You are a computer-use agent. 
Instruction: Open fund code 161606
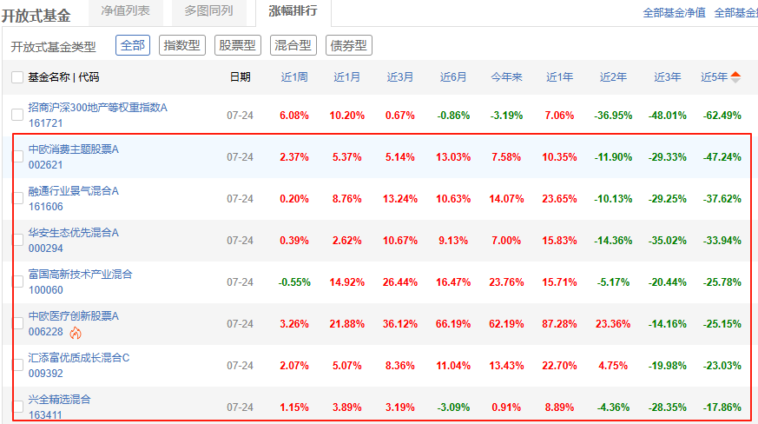tap(45, 206)
